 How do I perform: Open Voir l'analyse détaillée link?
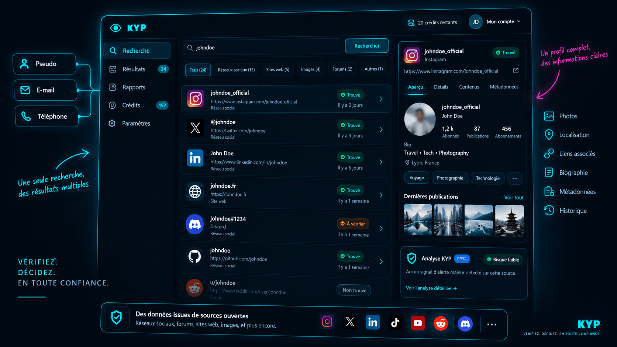[431, 288]
